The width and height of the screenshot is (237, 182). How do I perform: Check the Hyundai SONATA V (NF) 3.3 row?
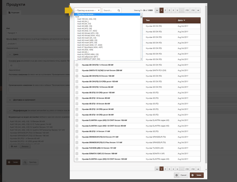point(77,154)
